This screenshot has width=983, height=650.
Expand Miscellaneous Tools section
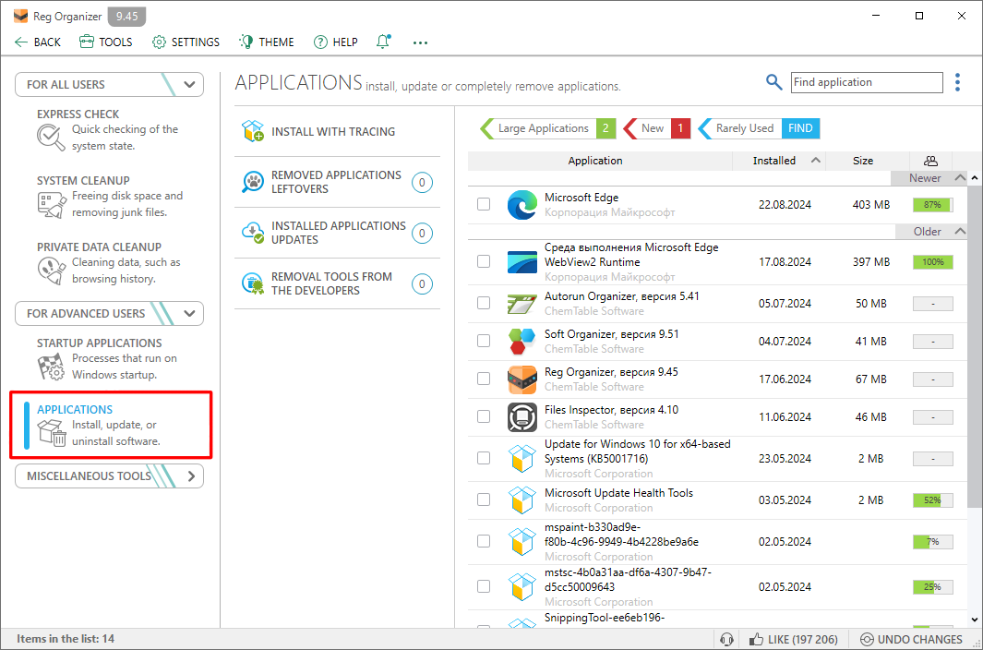point(109,475)
